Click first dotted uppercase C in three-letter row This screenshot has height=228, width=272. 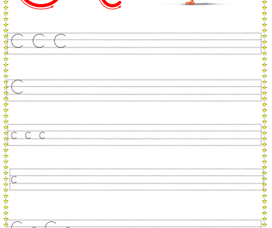click(x=17, y=41)
